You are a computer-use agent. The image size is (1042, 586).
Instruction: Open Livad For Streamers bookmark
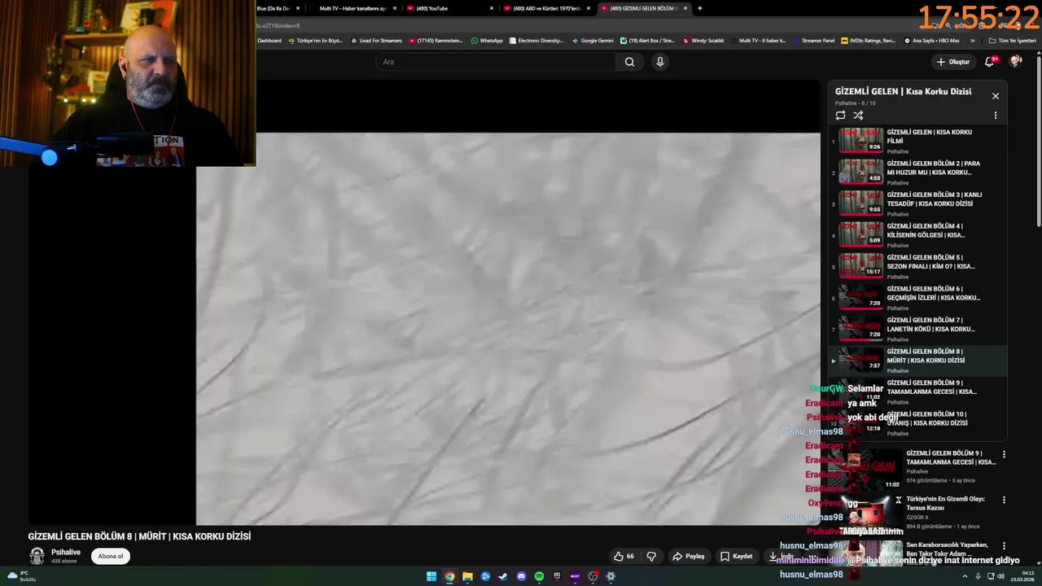(x=376, y=41)
